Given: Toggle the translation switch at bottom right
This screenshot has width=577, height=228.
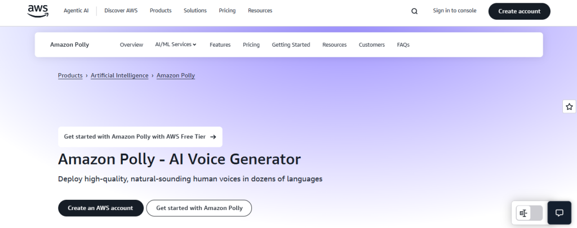Looking at the screenshot, I should 529,213.
